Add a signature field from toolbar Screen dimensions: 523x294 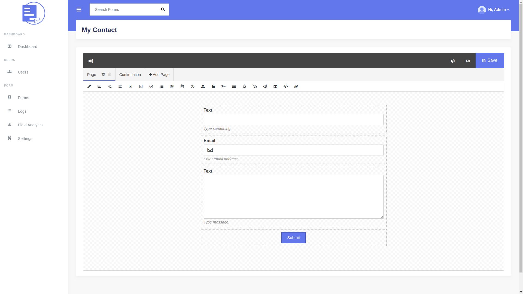coord(224,86)
